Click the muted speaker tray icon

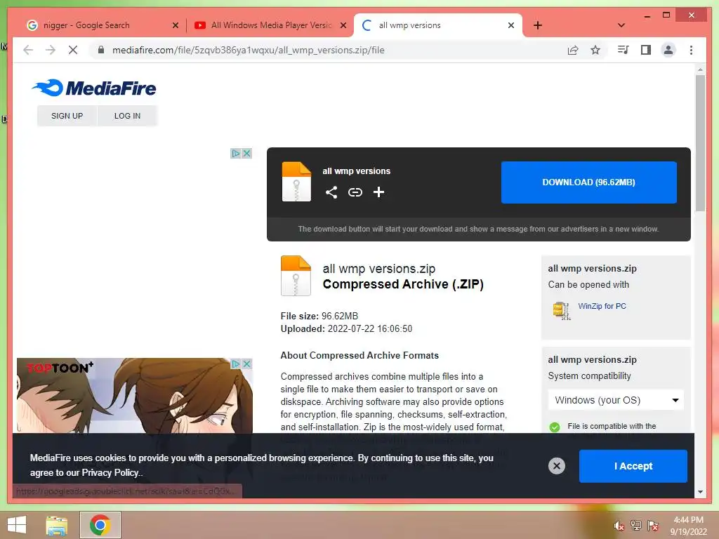pos(619,526)
